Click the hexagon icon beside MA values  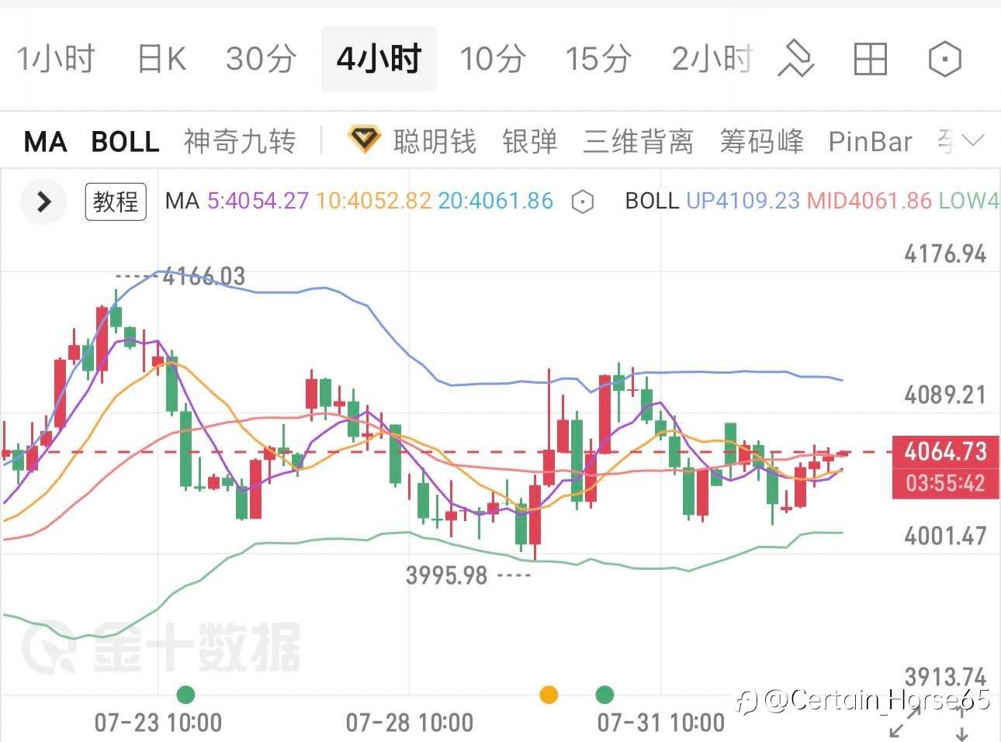coord(582,202)
